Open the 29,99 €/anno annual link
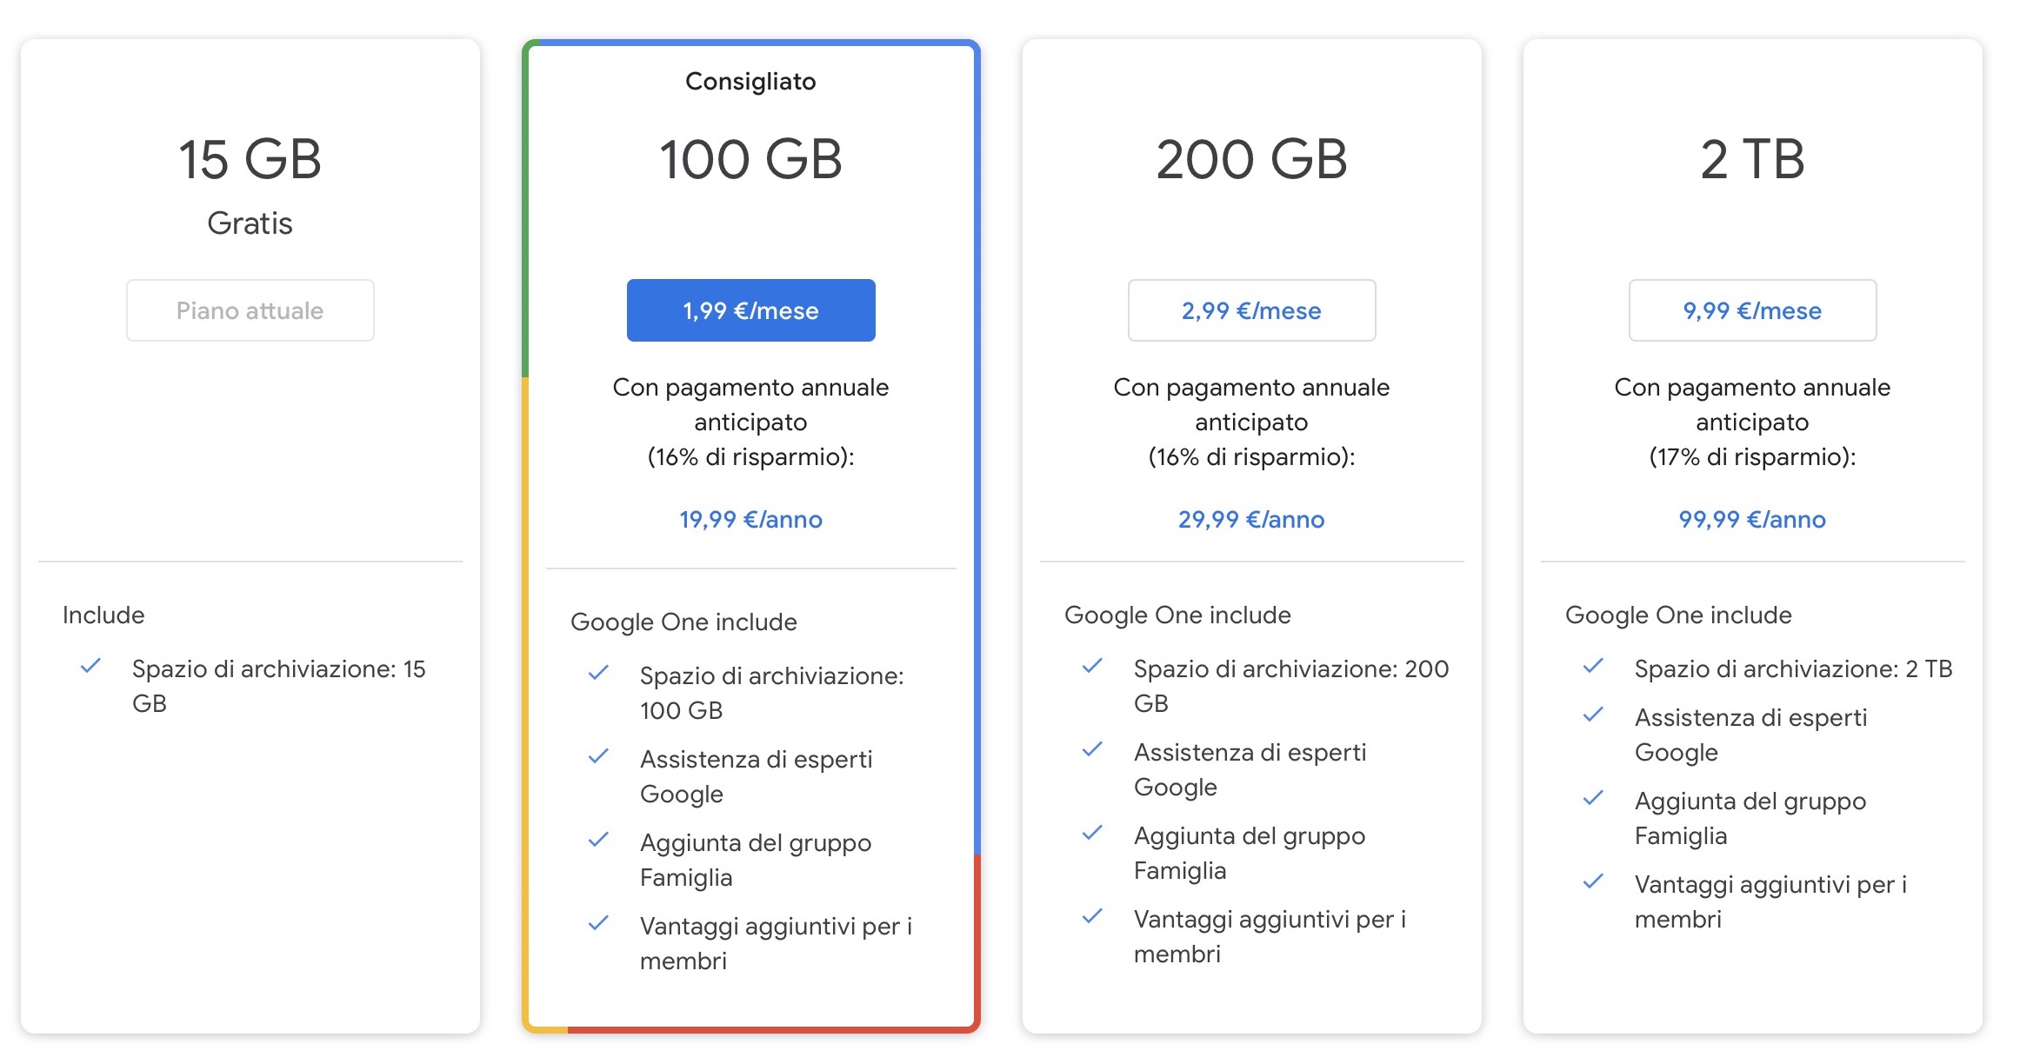 1251,519
